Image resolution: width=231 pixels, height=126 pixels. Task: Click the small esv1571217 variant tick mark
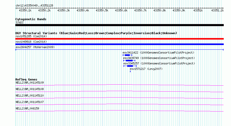tap(130, 71)
